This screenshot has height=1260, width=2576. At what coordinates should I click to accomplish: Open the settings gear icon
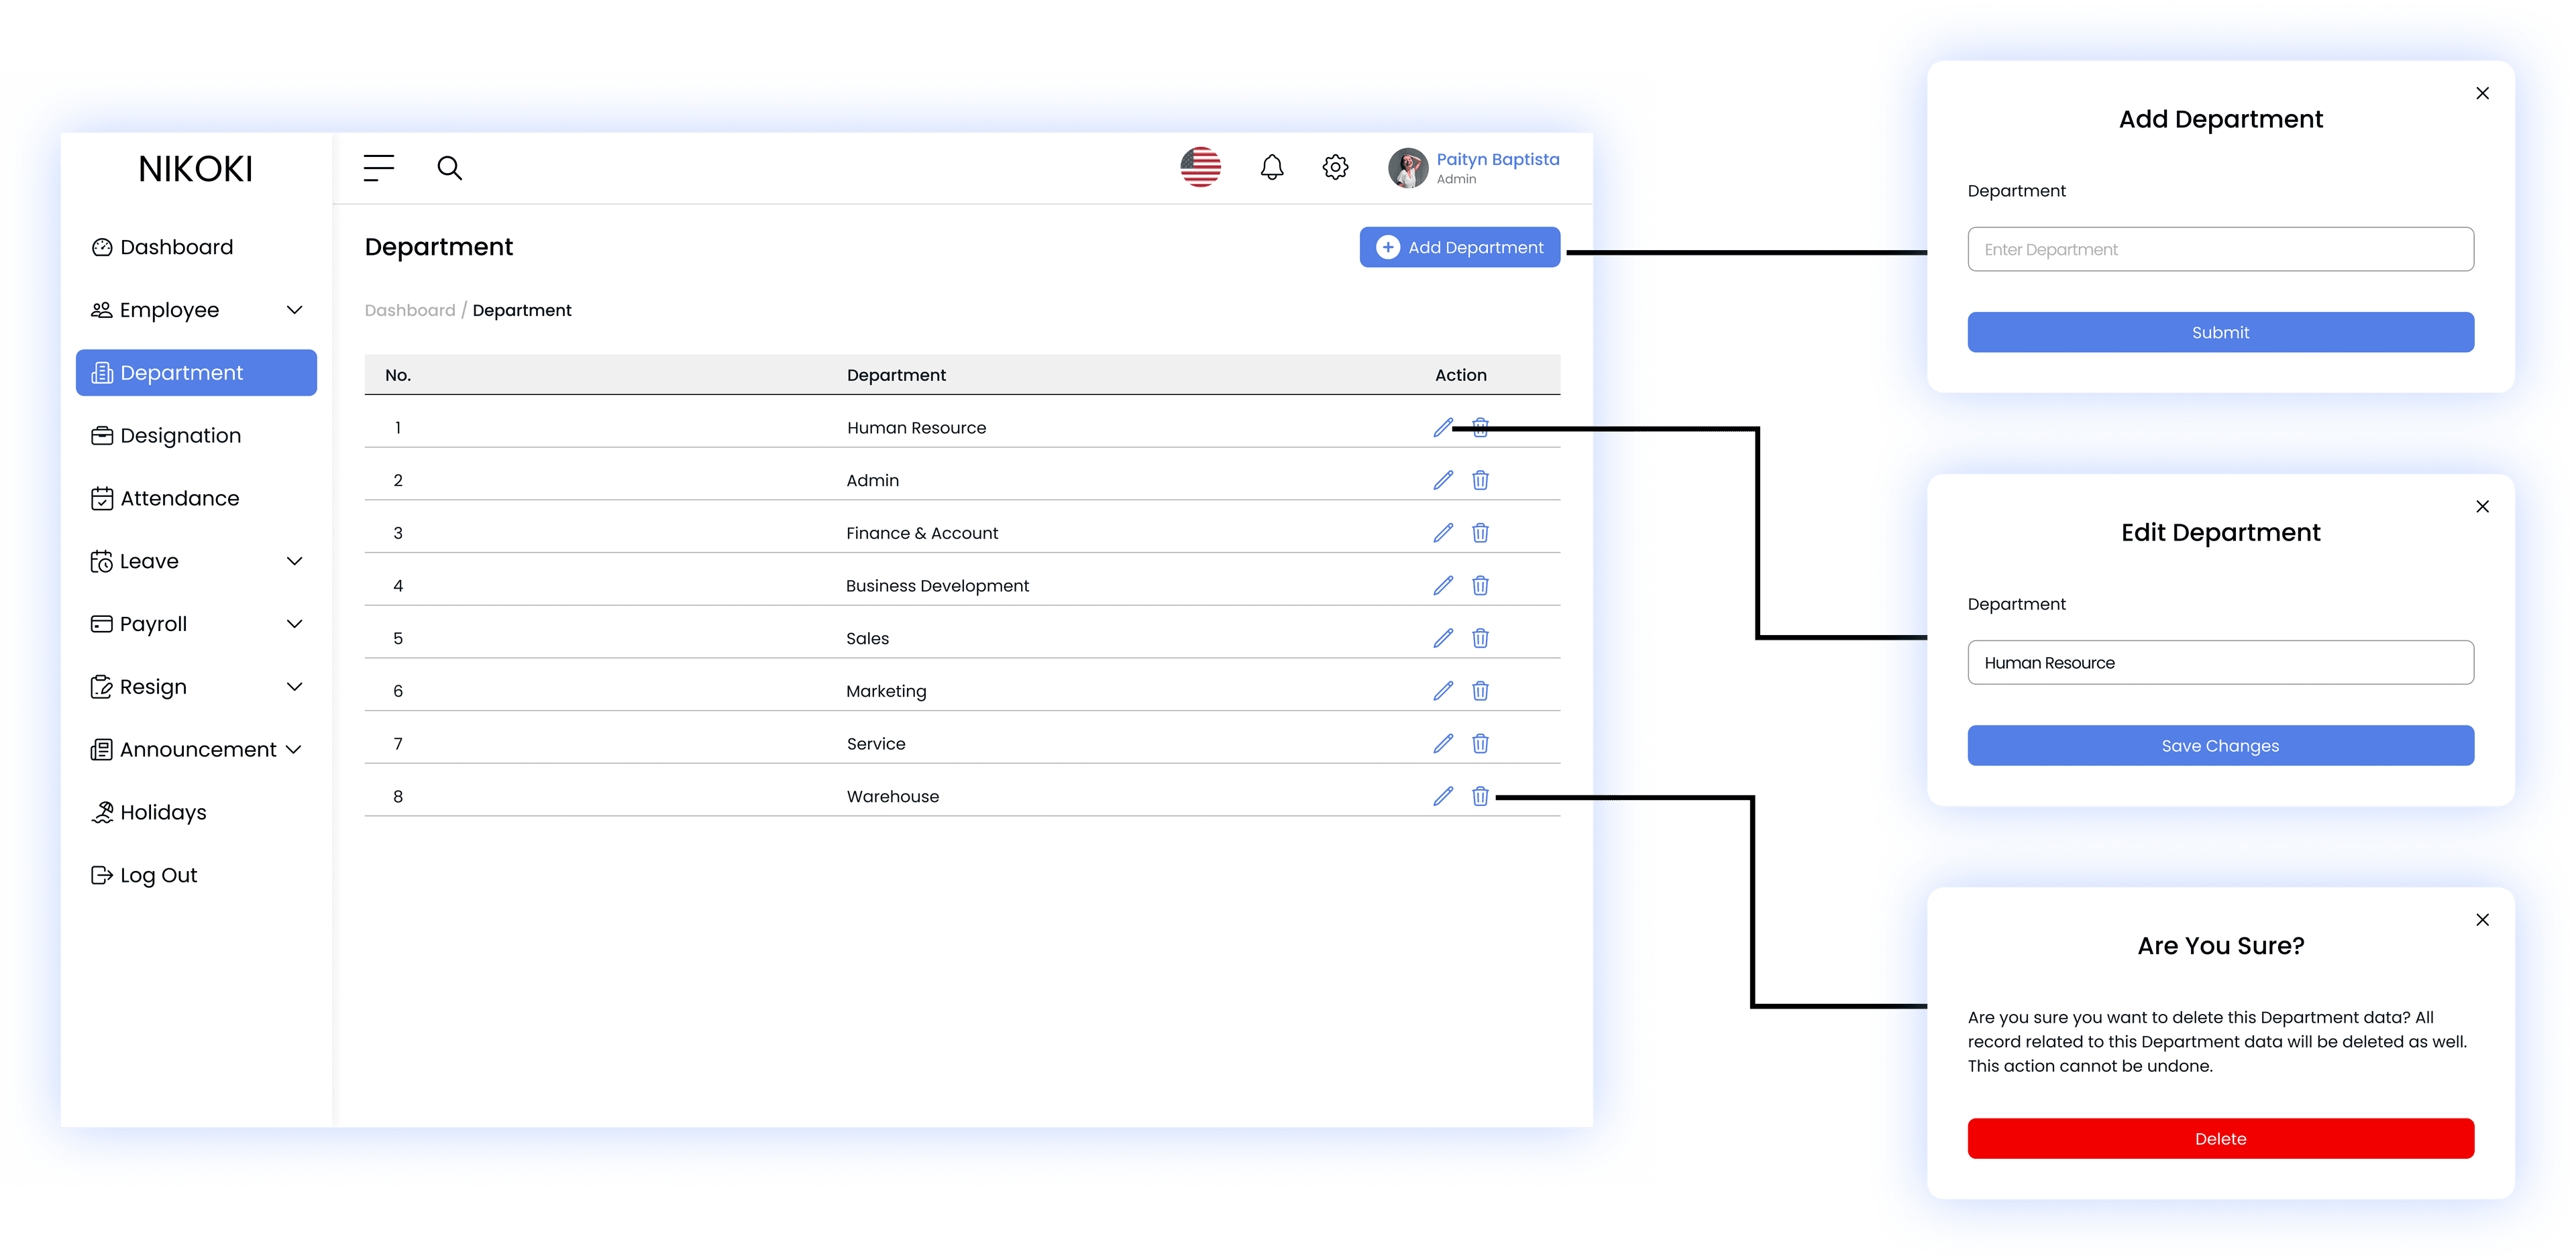[1335, 167]
